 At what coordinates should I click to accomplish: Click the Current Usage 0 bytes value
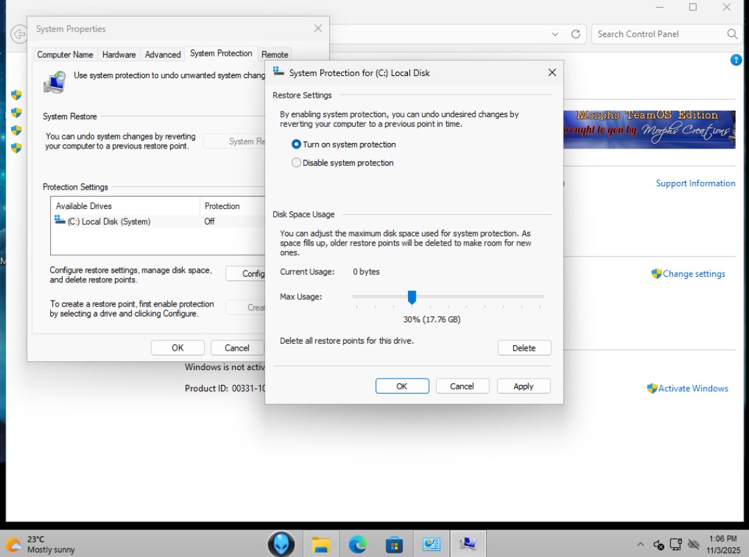tap(366, 272)
